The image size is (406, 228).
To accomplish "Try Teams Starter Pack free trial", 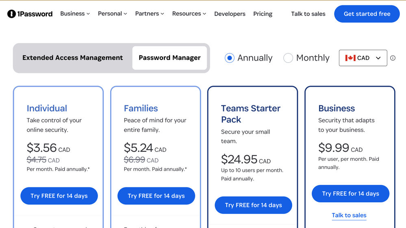I will (x=253, y=205).
